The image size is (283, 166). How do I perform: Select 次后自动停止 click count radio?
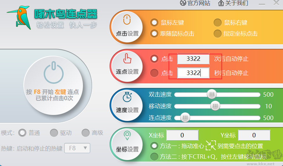click(154, 59)
